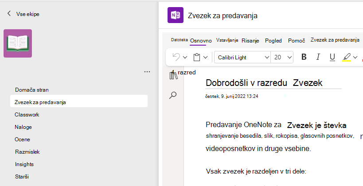
Task: Click the bold text 'Zvezek je števka'
Action: click(x=317, y=125)
